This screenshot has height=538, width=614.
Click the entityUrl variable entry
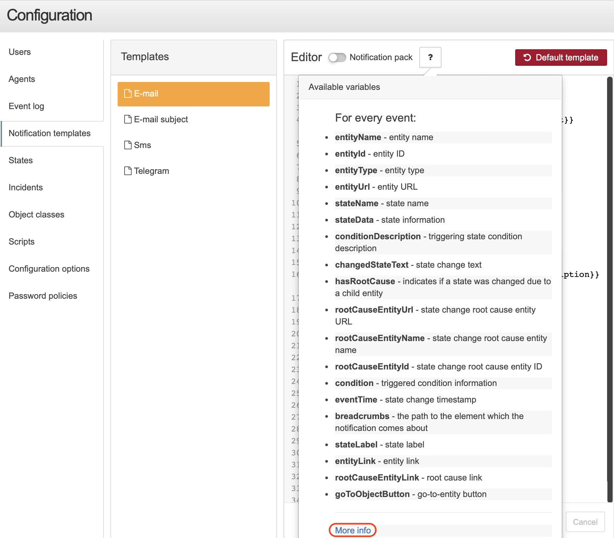[x=443, y=187]
